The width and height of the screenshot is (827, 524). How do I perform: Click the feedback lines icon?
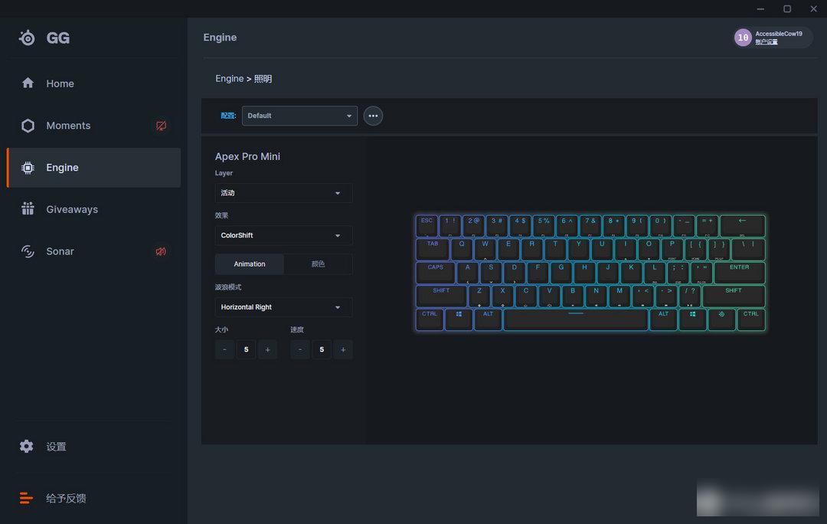click(x=26, y=498)
